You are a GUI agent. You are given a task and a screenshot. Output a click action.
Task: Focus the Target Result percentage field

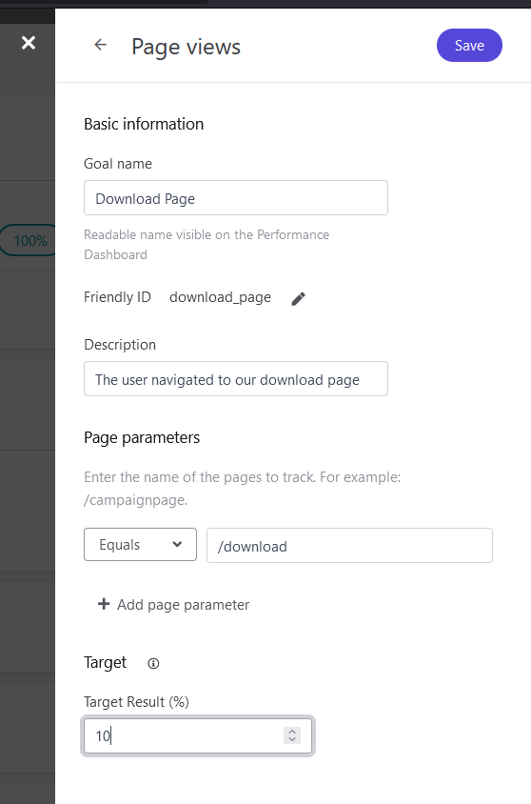[x=198, y=735]
